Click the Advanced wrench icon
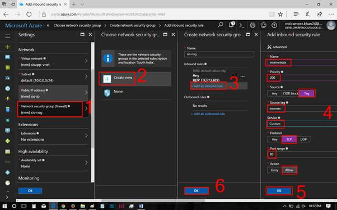The width and height of the screenshot is (337, 210). pos(269,47)
